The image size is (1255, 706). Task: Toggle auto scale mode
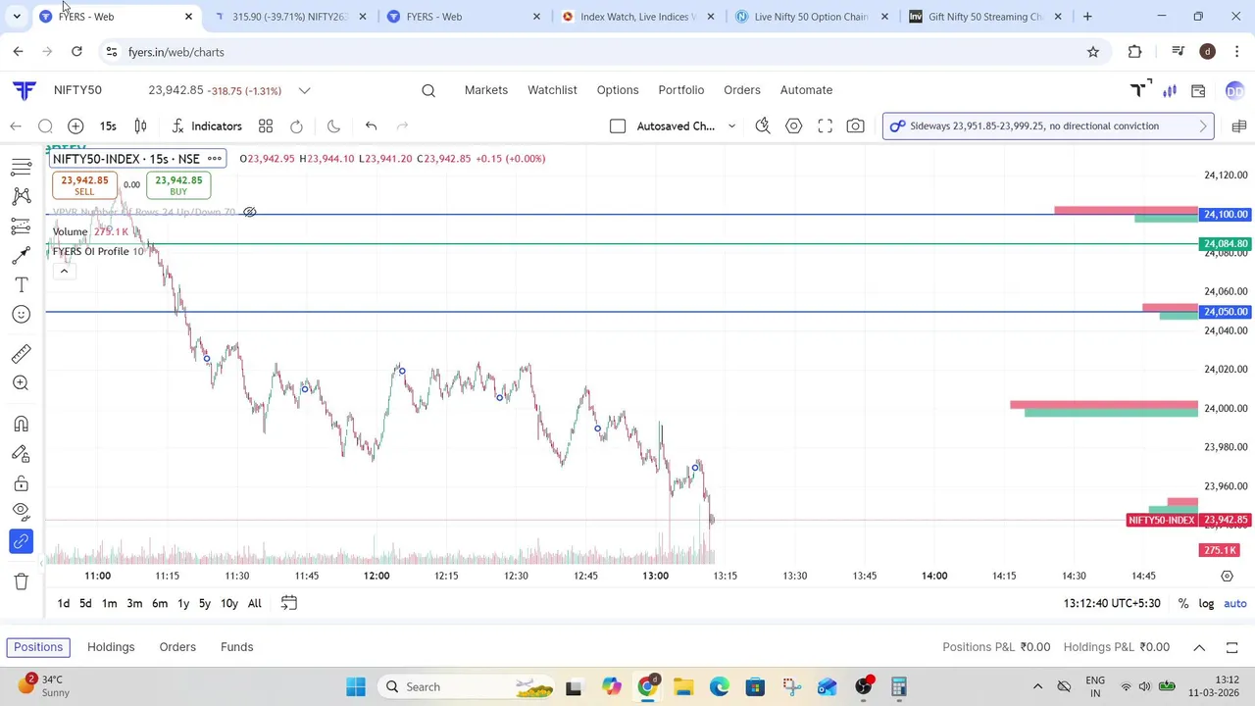1235,604
